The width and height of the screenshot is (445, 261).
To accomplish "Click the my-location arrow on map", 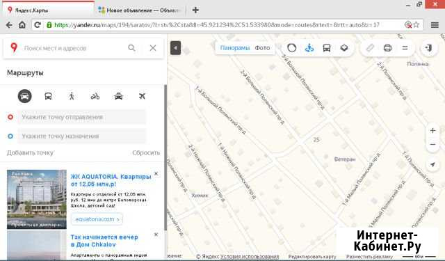I will [432, 164].
